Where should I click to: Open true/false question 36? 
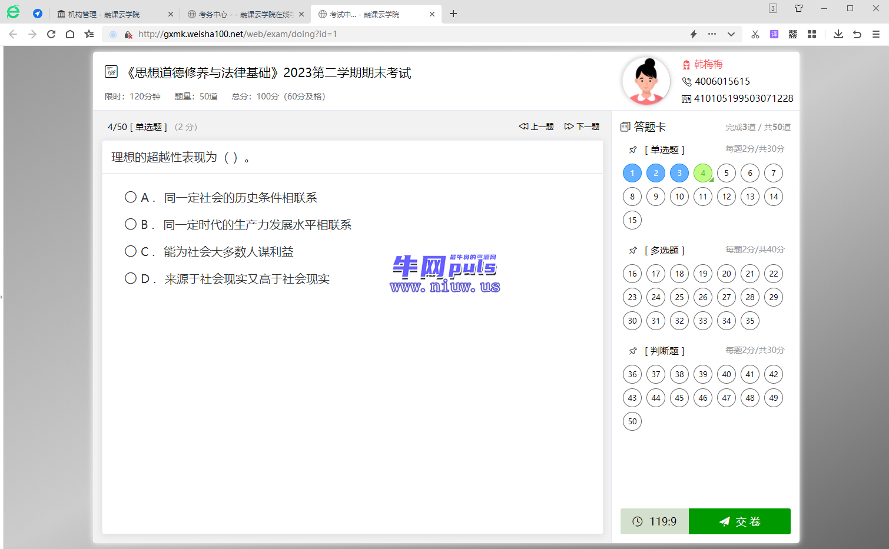[x=632, y=374]
